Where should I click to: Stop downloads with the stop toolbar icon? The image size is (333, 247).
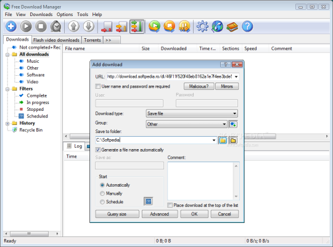point(41,26)
